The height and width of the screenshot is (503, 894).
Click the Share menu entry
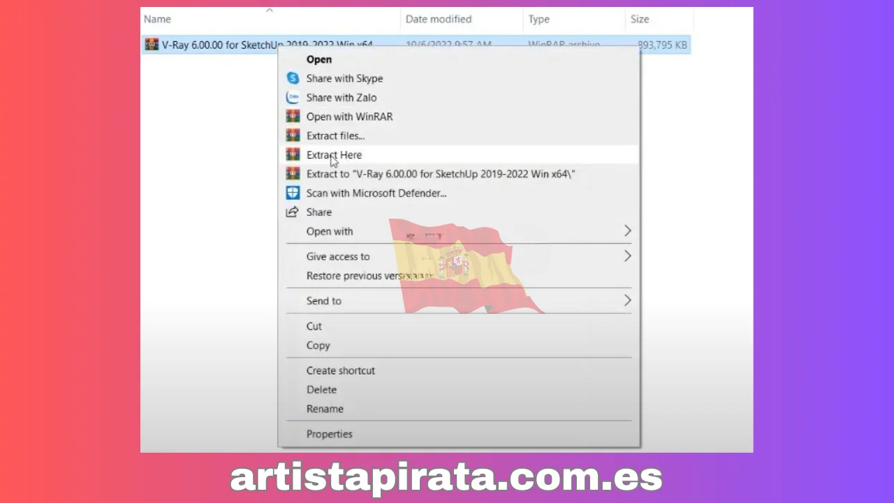(x=319, y=212)
